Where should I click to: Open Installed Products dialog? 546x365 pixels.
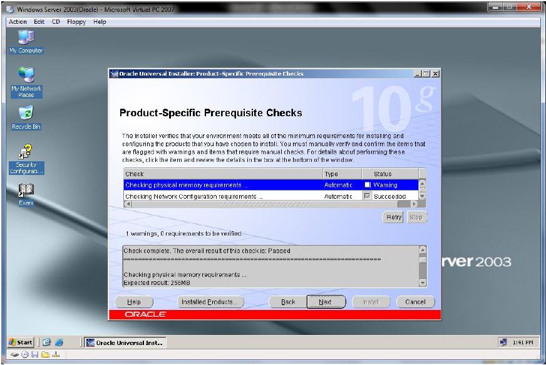(x=210, y=302)
